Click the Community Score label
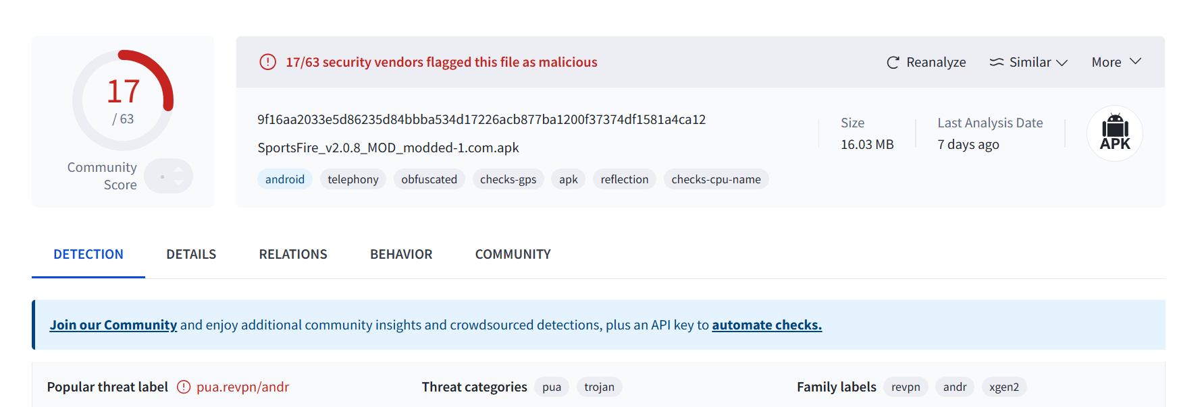The height and width of the screenshot is (407, 1177). (x=102, y=176)
